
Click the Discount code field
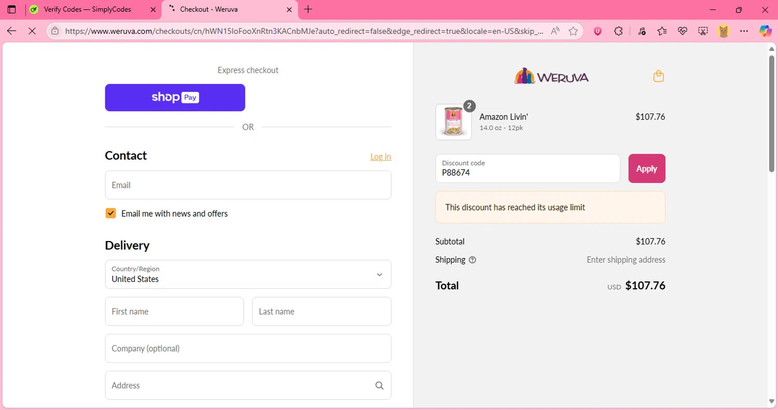(x=527, y=168)
